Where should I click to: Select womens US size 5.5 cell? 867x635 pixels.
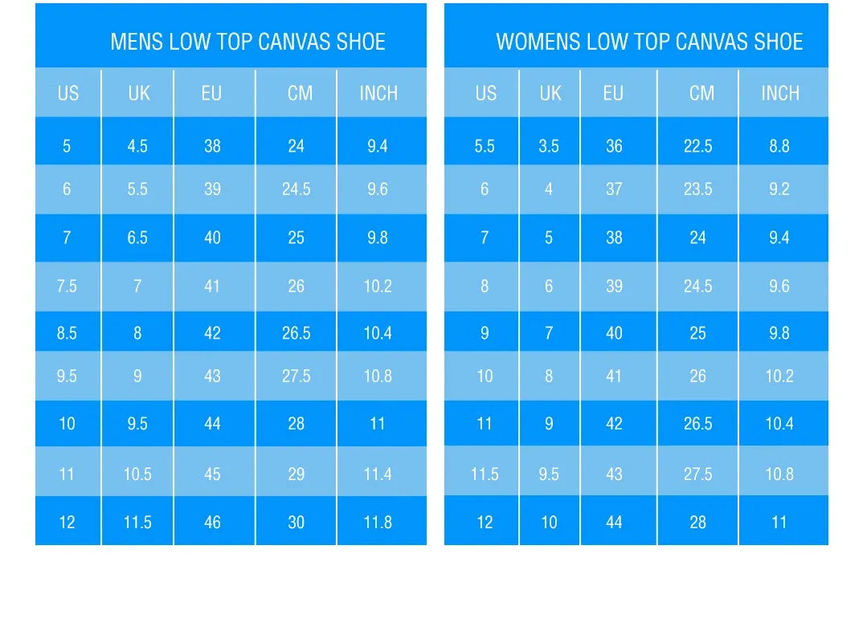485,146
